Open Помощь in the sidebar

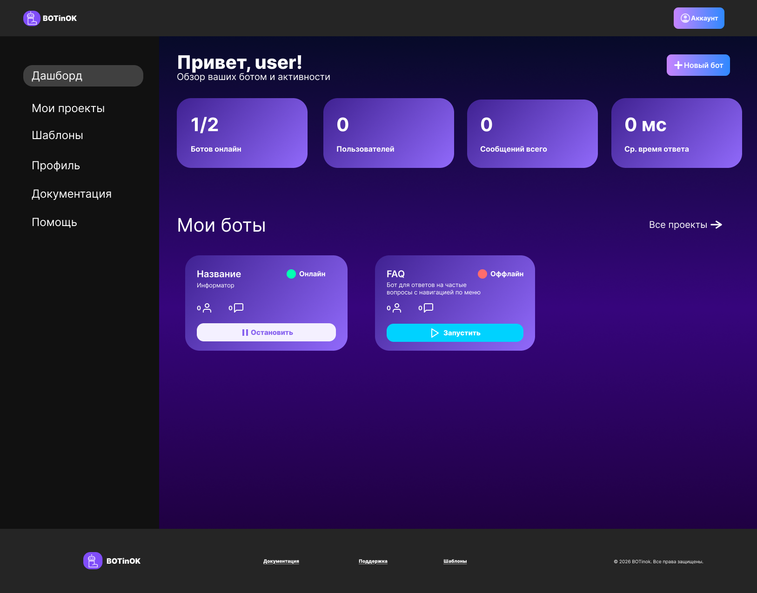pos(54,222)
